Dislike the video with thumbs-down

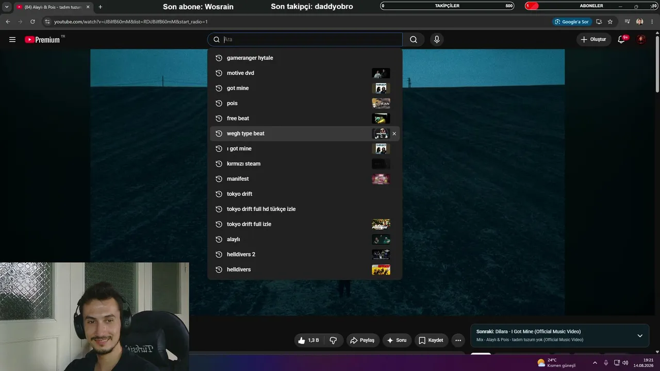pos(333,340)
